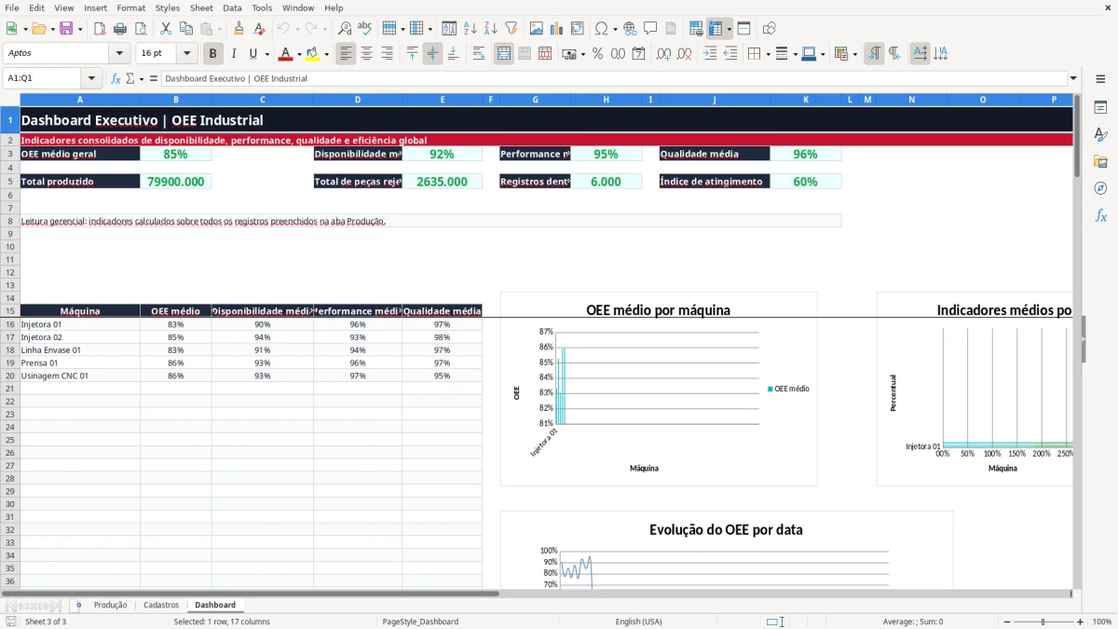The width and height of the screenshot is (1118, 629).
Task: Insert a chart via toolbar icon
Action: click(x=557, y=29)
